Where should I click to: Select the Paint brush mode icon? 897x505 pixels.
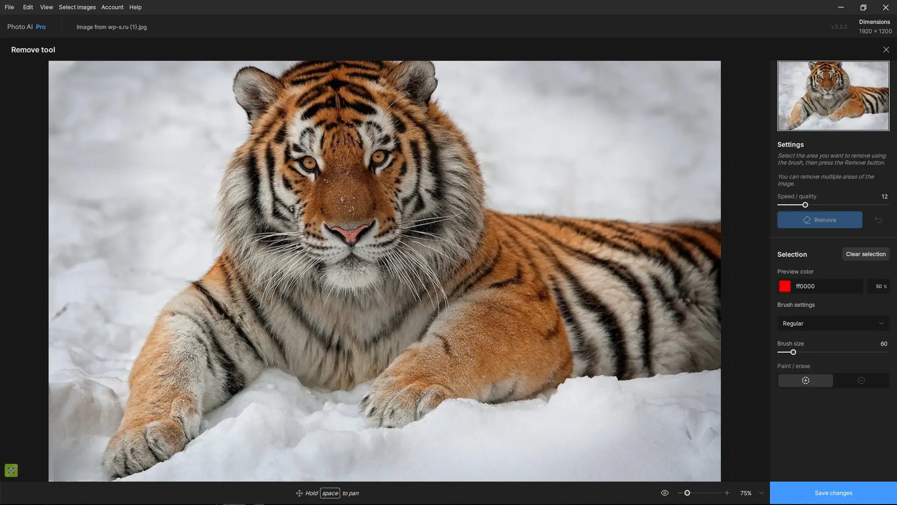pyautogui.click(x=805, y=381)
